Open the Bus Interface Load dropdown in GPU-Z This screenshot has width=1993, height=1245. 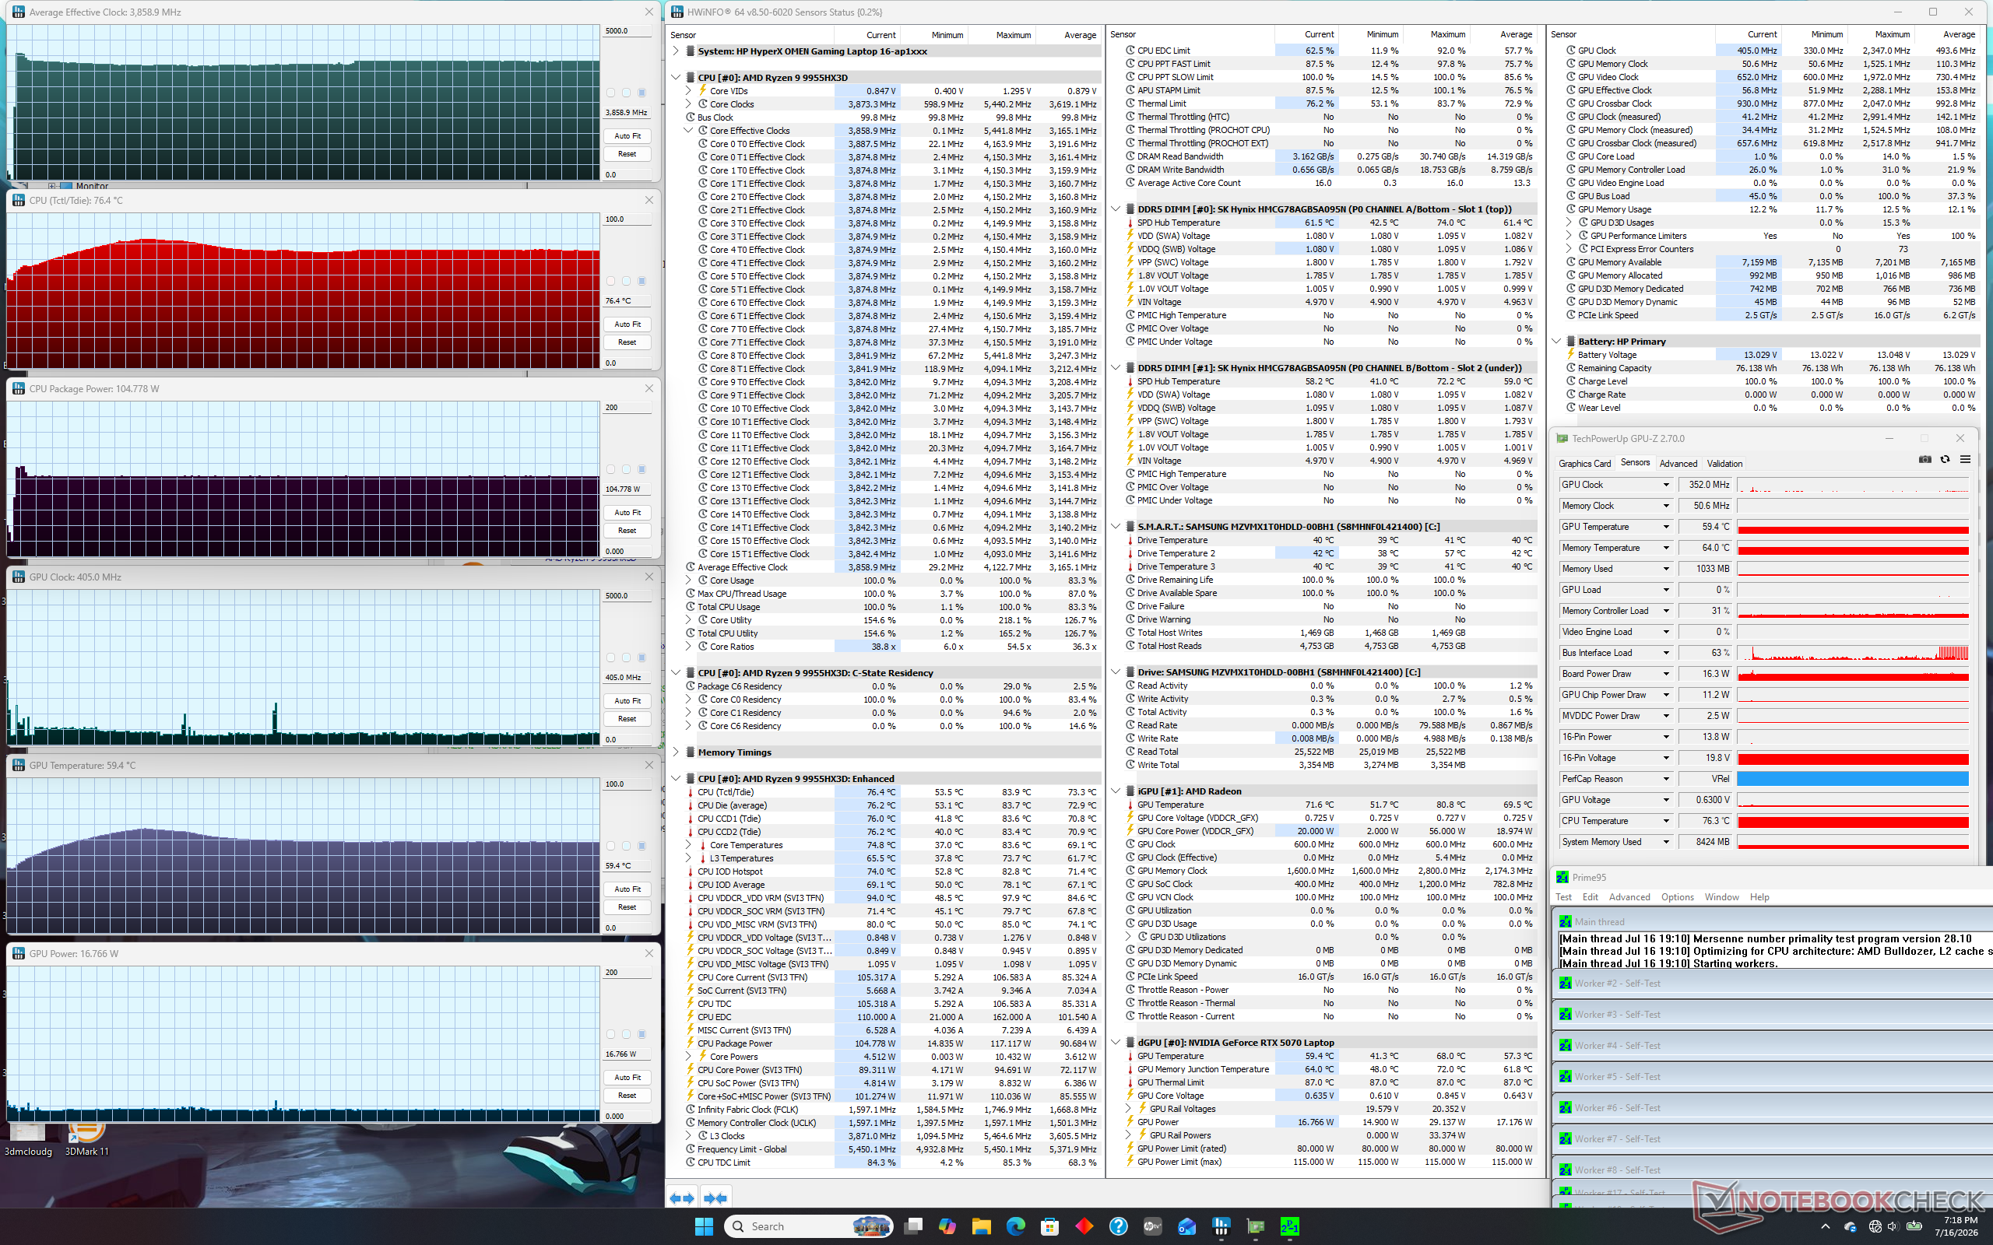click(1665, 653)
